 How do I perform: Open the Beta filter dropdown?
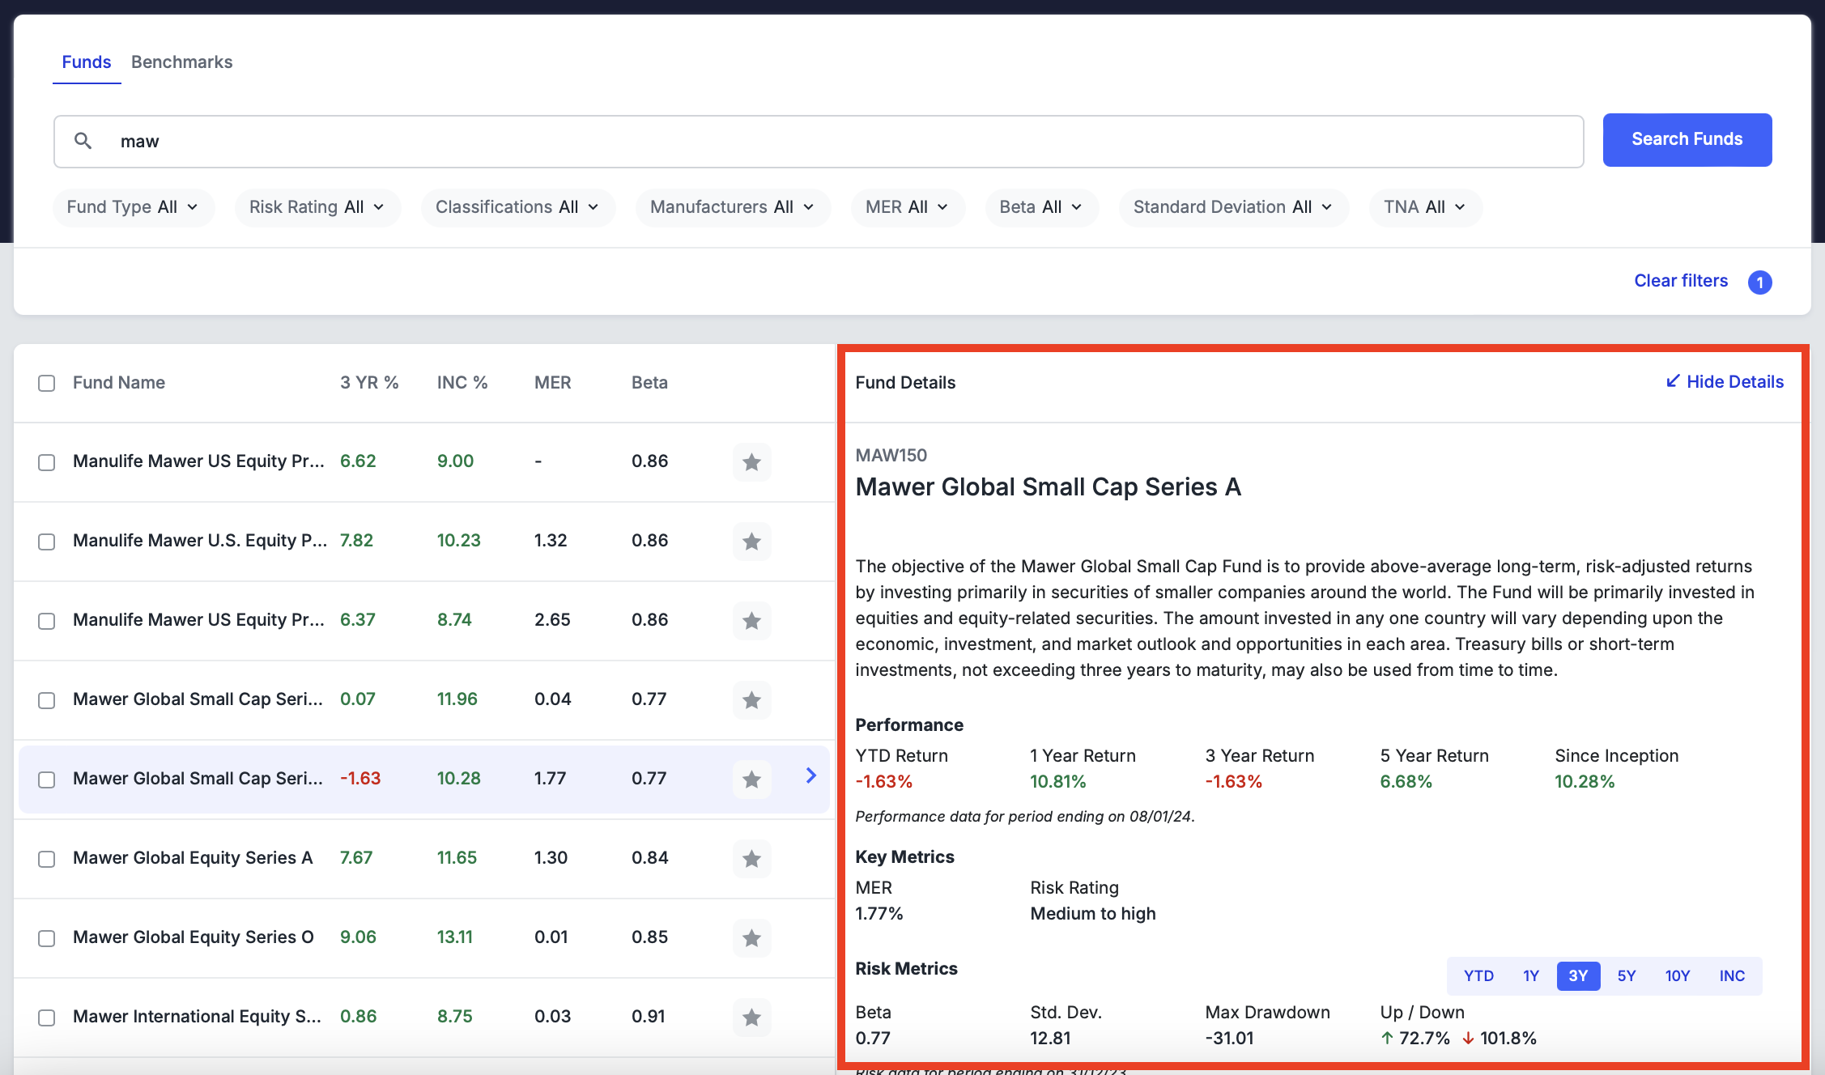point(1041,207)
